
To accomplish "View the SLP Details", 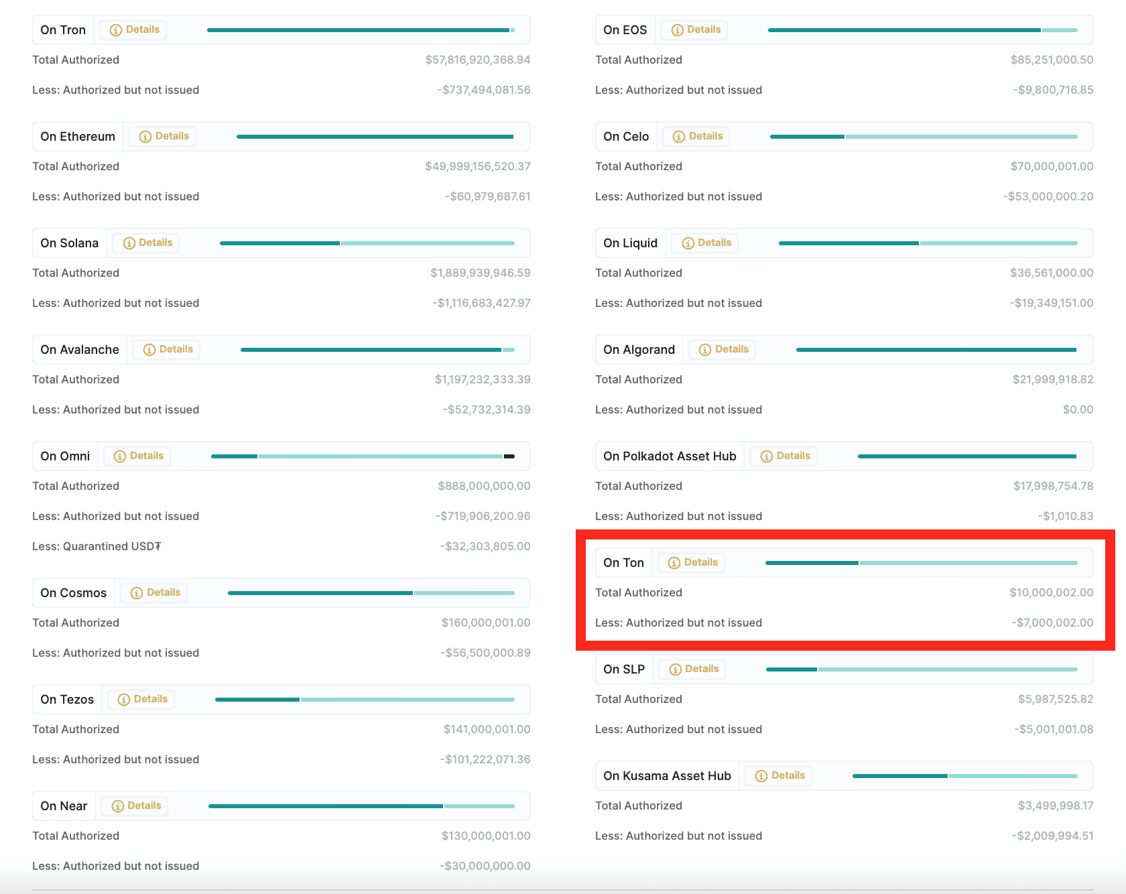I will click(693, 669).
